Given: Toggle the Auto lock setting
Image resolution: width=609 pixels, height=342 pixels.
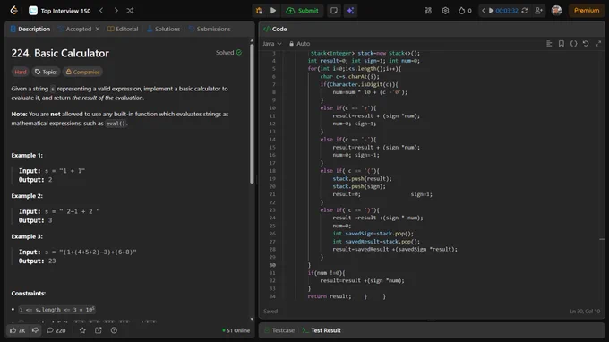Looking at the screenshot, I should (x=299, y=44).
